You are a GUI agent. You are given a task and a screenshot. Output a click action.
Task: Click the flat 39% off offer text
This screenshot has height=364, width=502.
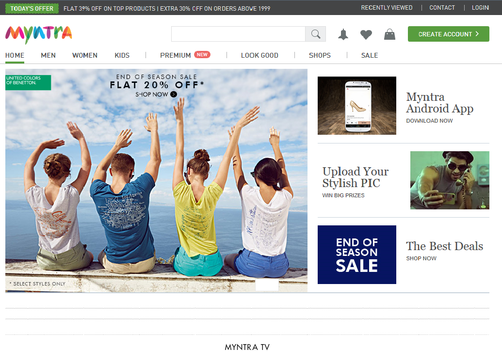(x=167, y=9)
